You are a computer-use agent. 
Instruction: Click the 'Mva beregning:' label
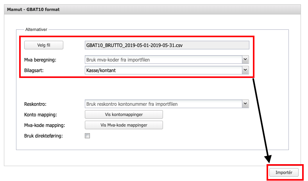[40, 60]
